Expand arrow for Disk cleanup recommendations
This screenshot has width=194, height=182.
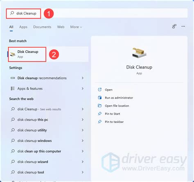[x=83, y=78]
